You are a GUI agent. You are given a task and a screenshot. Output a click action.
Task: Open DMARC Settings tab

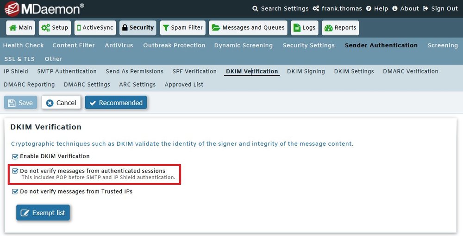[x=87, y=85]
